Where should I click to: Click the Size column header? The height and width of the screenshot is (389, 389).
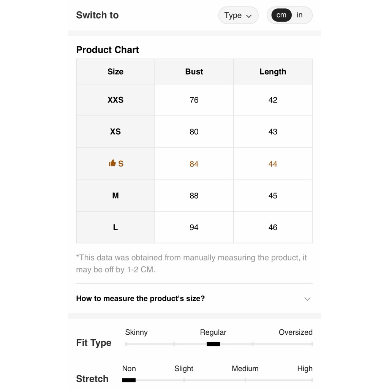tap(115, 72)
